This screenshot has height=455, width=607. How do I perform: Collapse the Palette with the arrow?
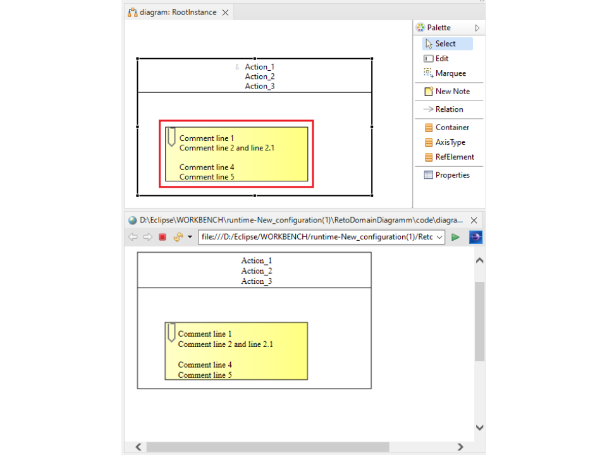click(x=477, y=28)
